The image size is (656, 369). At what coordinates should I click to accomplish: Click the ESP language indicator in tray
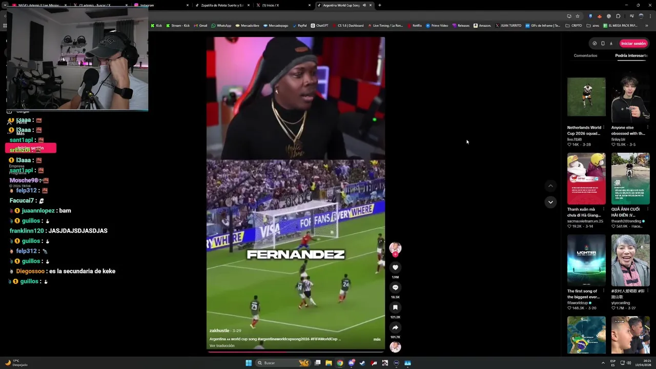click(x=613, y=363)
